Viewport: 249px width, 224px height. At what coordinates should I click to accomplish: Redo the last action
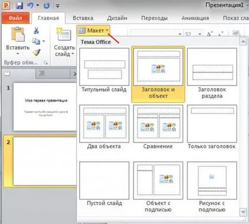(x=46, y=5)
